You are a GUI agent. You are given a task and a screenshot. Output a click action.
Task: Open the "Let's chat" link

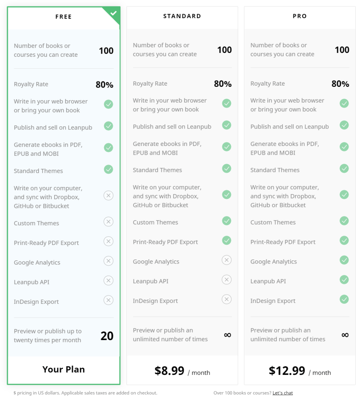283,393
